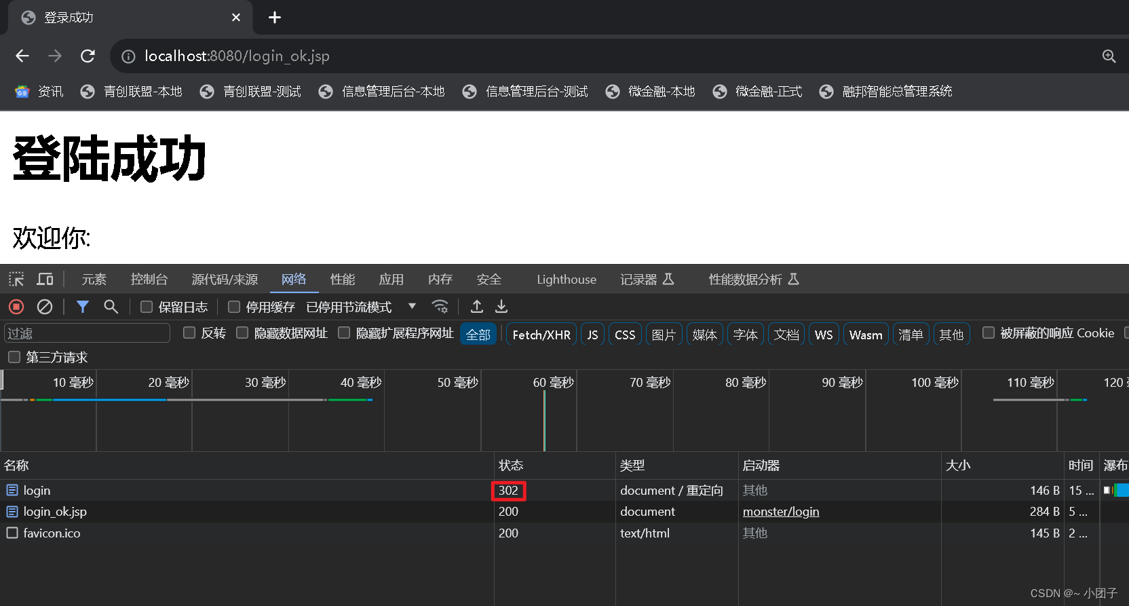Screen dimensions: 1129x606
Task: Click the browser forward arrow
Action: 55,56
